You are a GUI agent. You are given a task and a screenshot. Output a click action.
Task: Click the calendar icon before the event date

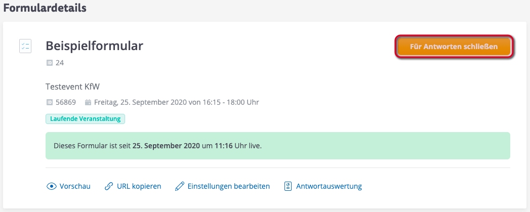(x=88, y=102)
